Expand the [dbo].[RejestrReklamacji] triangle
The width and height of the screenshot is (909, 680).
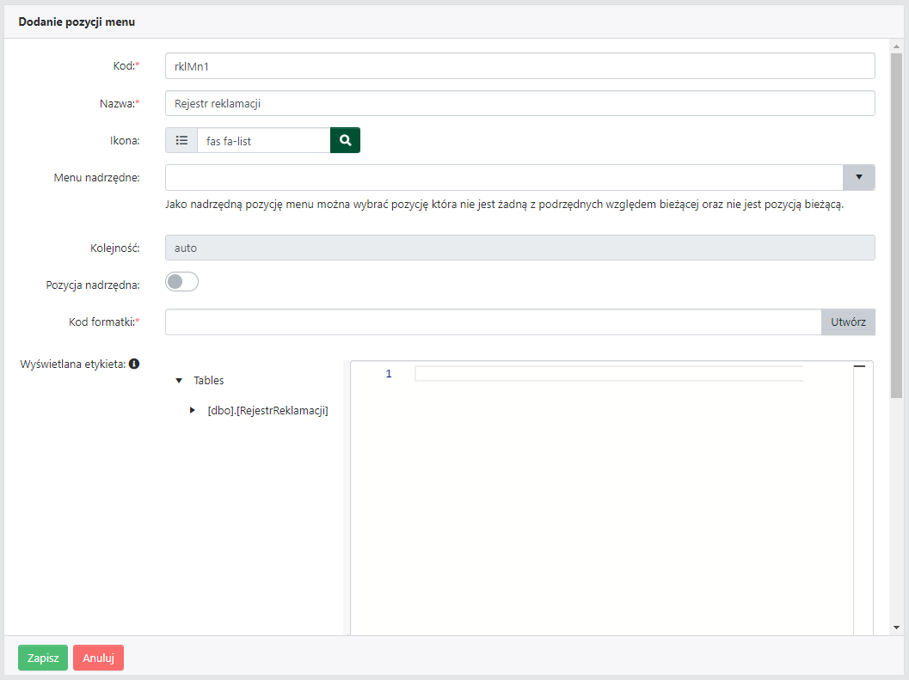(193, 410)
